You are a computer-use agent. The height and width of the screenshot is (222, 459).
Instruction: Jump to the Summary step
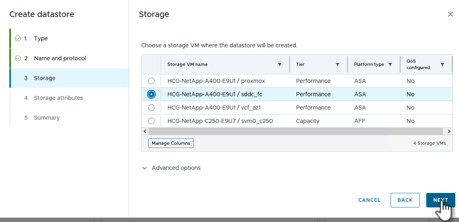47,118
